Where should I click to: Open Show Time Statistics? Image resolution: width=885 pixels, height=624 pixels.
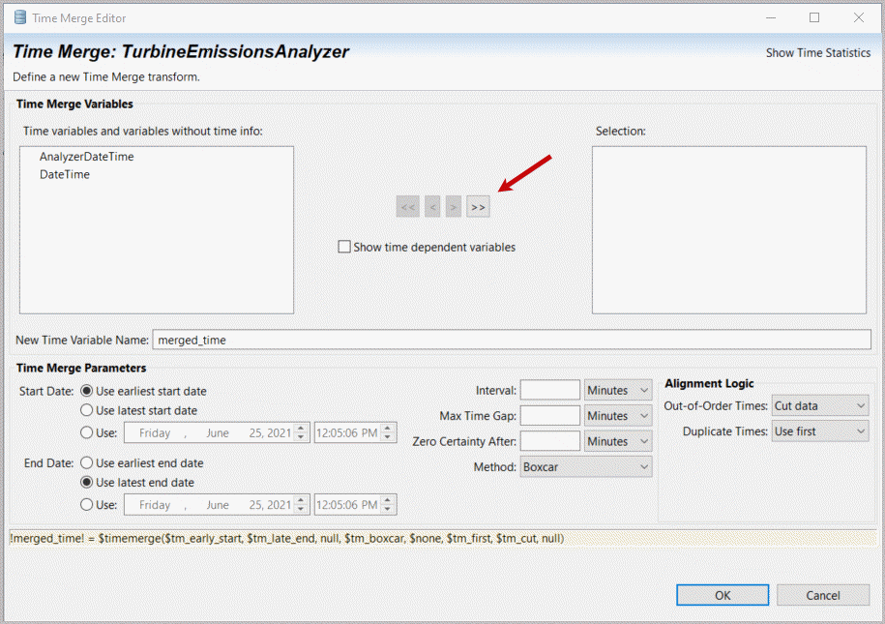click(817, 52)
